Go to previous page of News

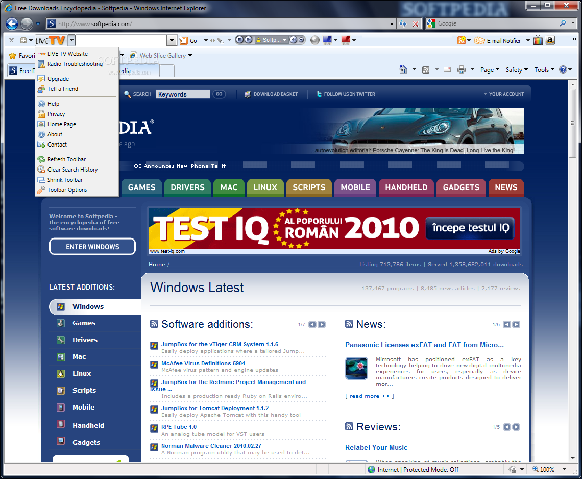click(507, 325)
